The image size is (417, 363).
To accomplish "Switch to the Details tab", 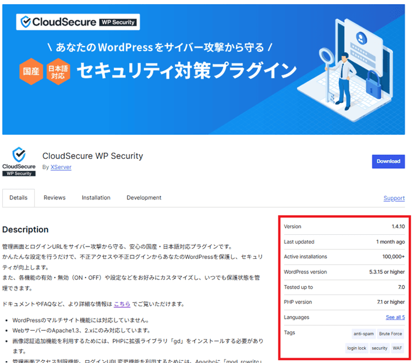I will click(18, 198).
